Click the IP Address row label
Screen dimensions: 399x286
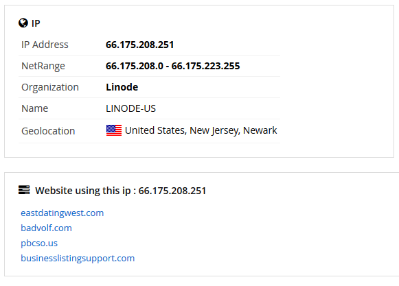[45, 45]
